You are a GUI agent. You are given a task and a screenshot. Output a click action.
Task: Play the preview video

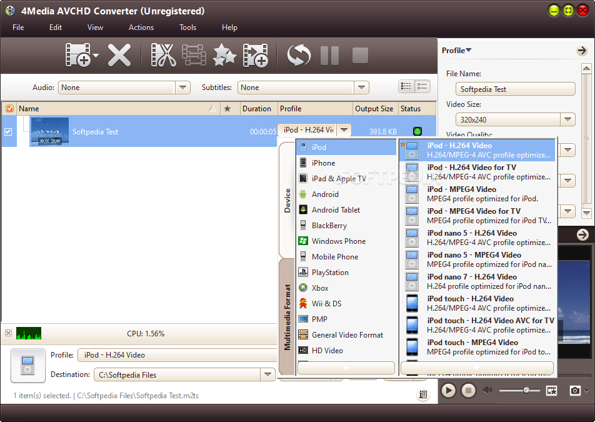[448, 390]
